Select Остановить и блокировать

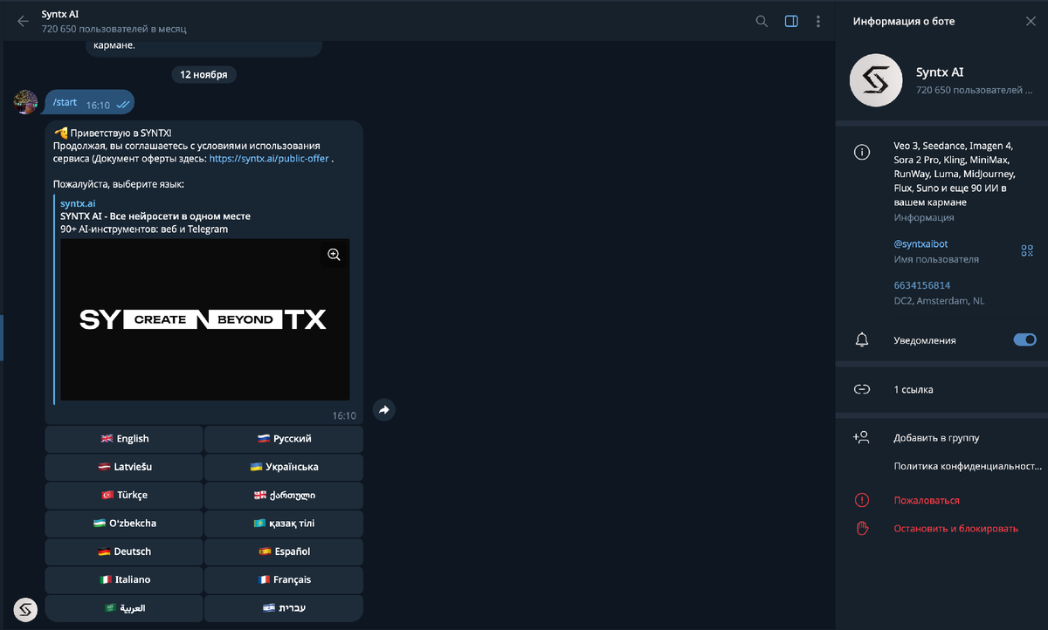point(956,528)
